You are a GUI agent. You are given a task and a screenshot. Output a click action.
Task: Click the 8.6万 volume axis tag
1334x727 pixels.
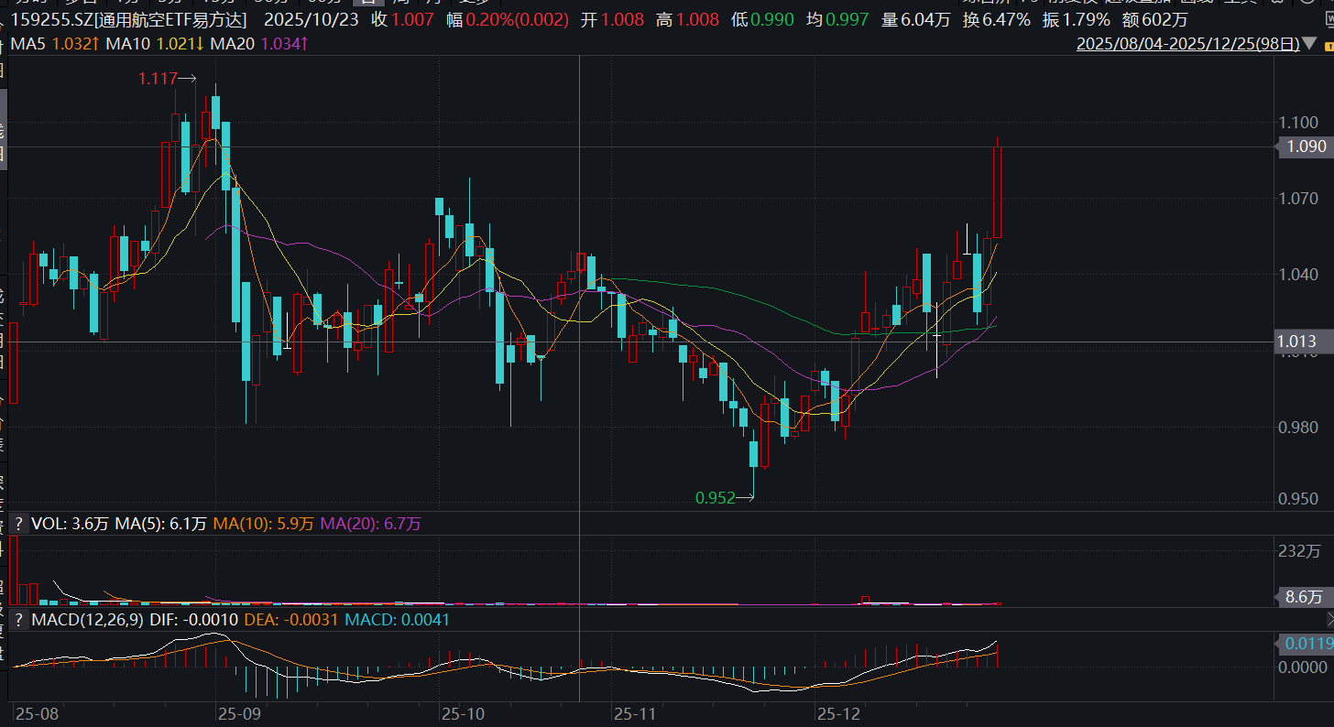coord(1301,597)
